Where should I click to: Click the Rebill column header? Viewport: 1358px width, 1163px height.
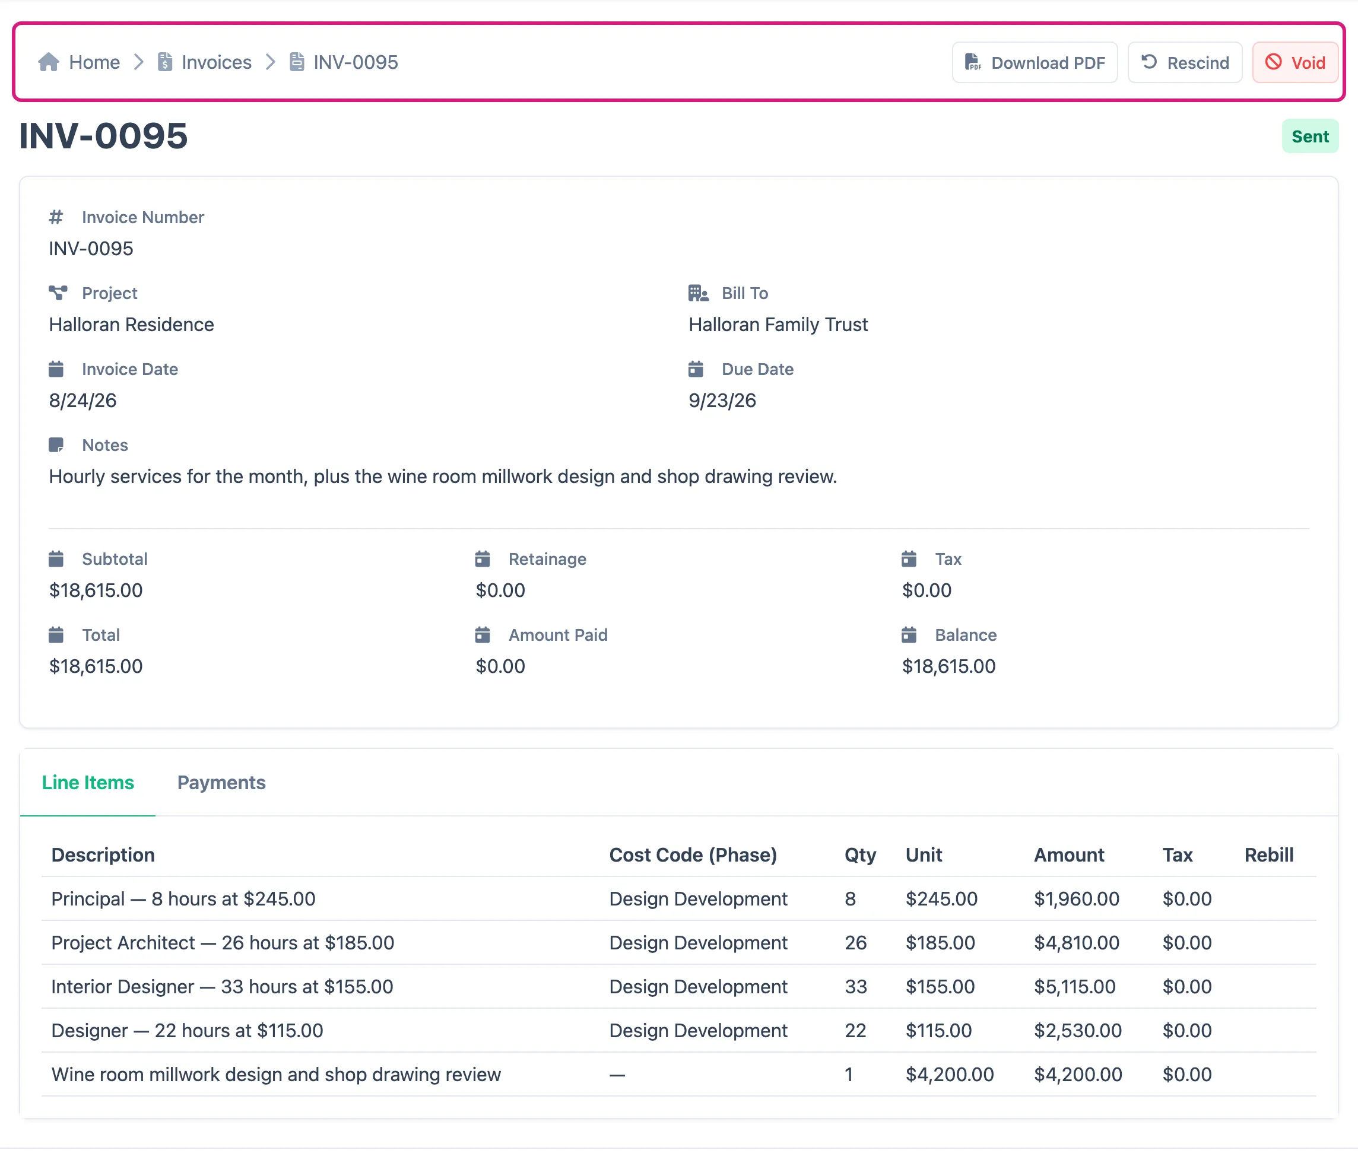click(x=1269, y=855)
